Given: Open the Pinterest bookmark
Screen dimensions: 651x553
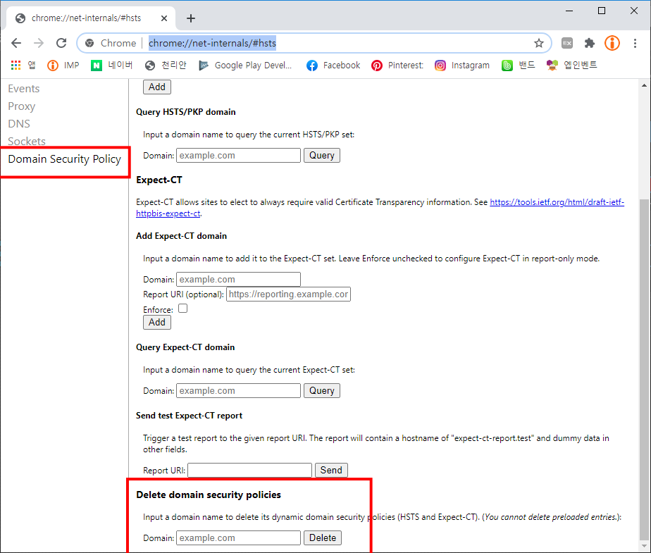Looking at the screenshot, I should pyautogui.click(x=397, y=66).
